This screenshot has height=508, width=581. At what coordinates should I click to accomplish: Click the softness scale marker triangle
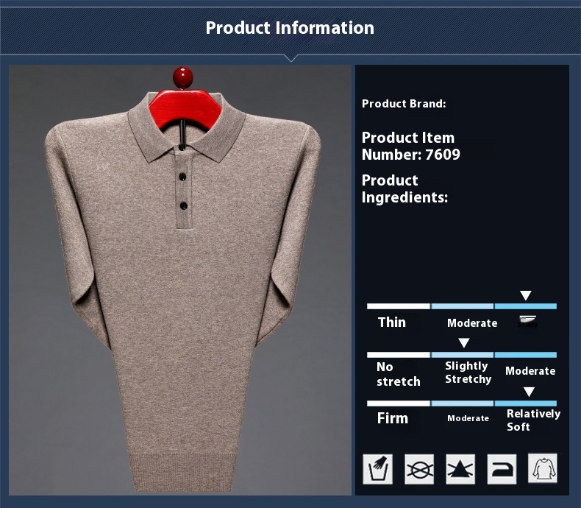pos(529,392)
